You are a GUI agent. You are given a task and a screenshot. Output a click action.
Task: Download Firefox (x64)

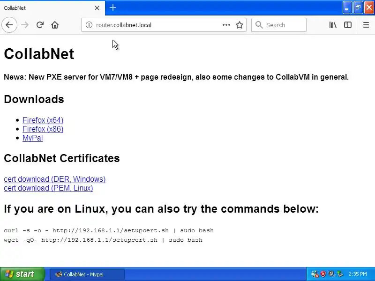pyautogui.click(x=43, y=120)
